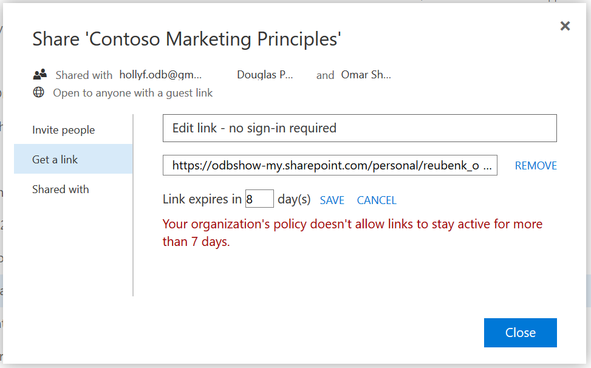Save the link expiration setting
The width and height of the screenshot is (591, 368).
[332, 200]
